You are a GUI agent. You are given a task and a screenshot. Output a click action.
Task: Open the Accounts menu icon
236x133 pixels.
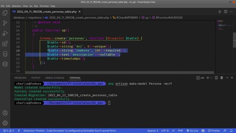[x=5, y=113]
